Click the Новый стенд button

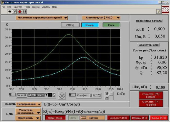pyautogui.click(x=55, y=118)
